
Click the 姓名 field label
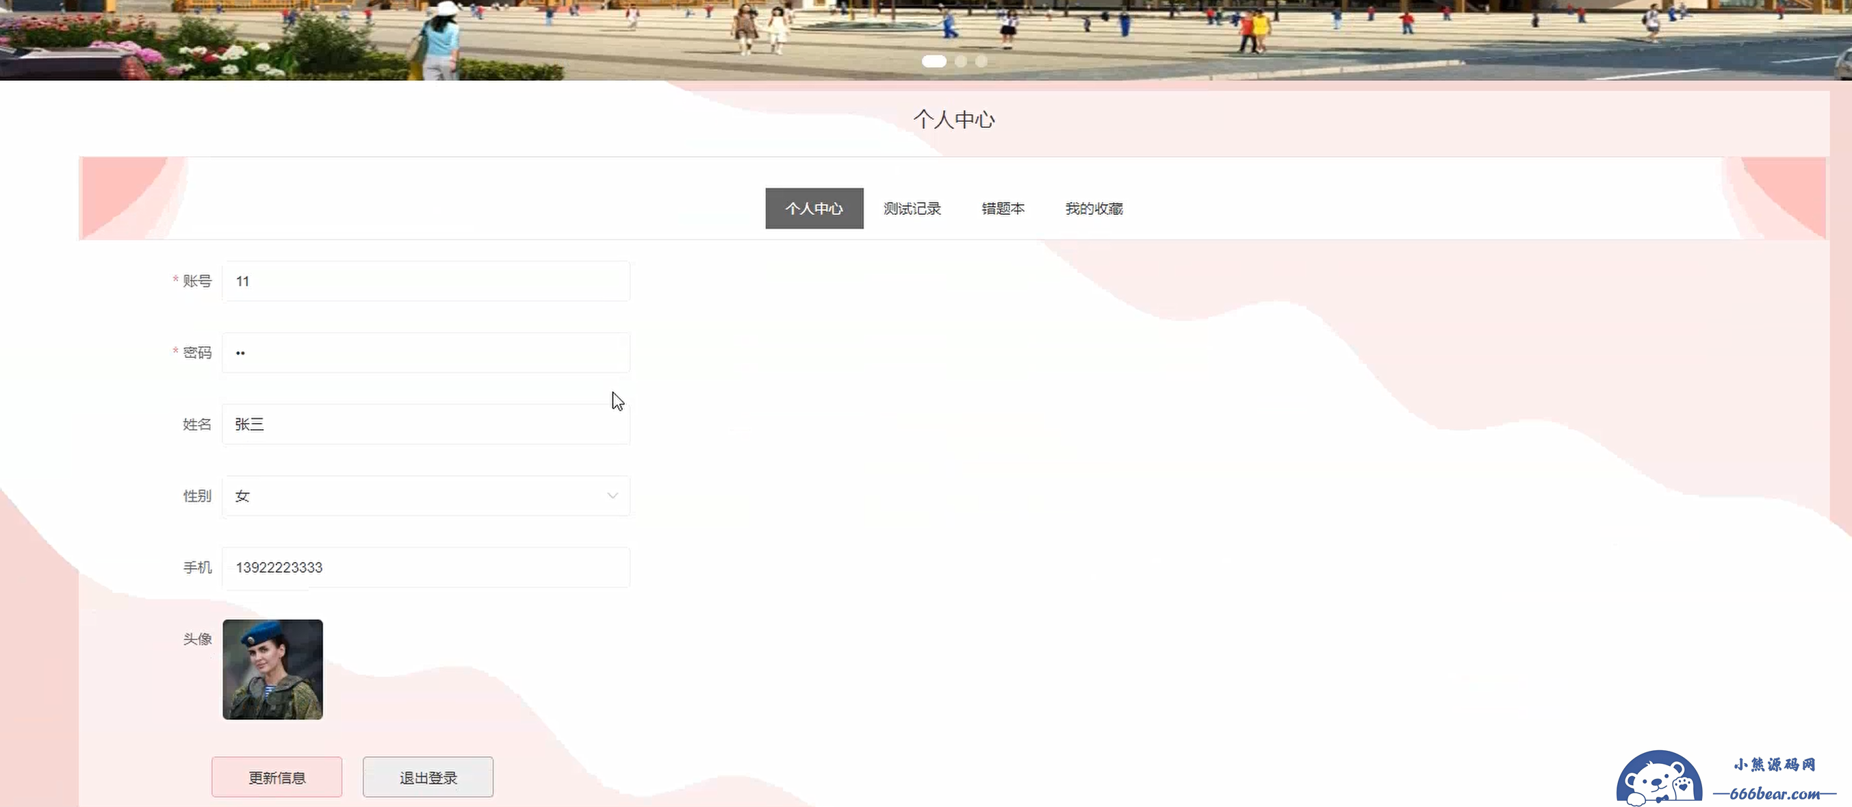click(x=197, y=424)
